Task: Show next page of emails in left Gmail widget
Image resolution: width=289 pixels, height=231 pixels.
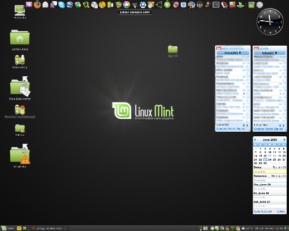Action: (x=247, y=125)
